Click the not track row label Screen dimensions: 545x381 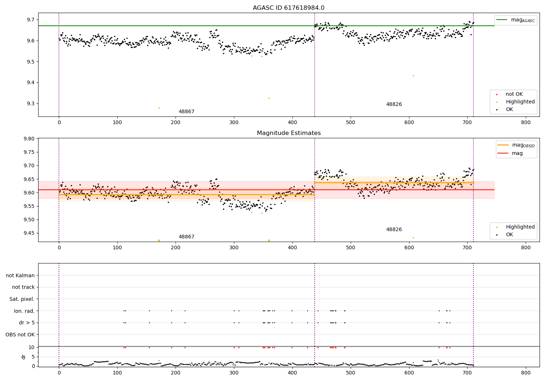click(23, 287)
